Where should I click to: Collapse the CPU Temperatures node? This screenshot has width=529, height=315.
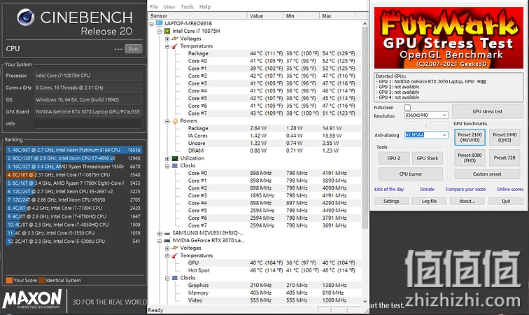click(x=167, y=46)
